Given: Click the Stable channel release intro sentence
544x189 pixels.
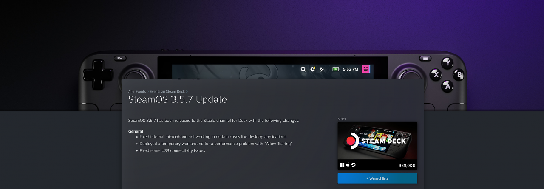Looking at the screenshot, I should point(214,121).
